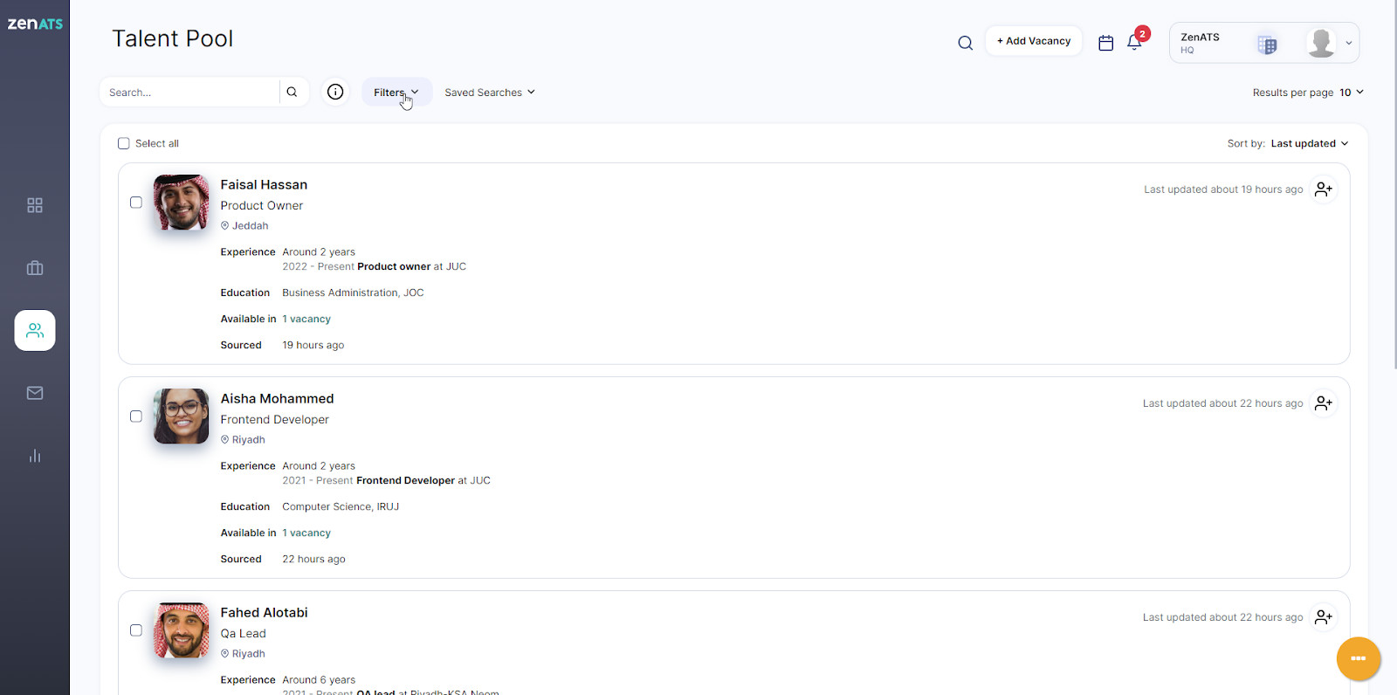Click Business Administration, JOC education text
The width and height of the screenshot is (1397, 695).
[353, 292]
